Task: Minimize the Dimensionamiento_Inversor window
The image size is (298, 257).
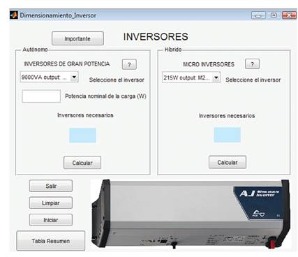Action: pyautogui.click(x=258, y=15)
